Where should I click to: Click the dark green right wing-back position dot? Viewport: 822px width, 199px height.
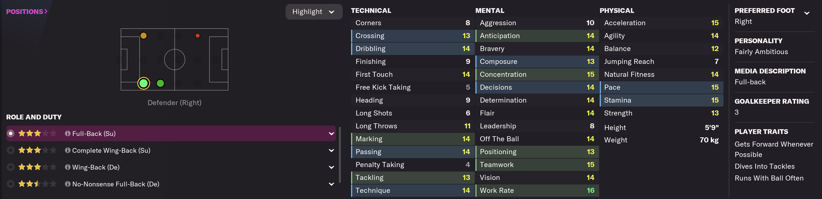click(x=160, y=83)
